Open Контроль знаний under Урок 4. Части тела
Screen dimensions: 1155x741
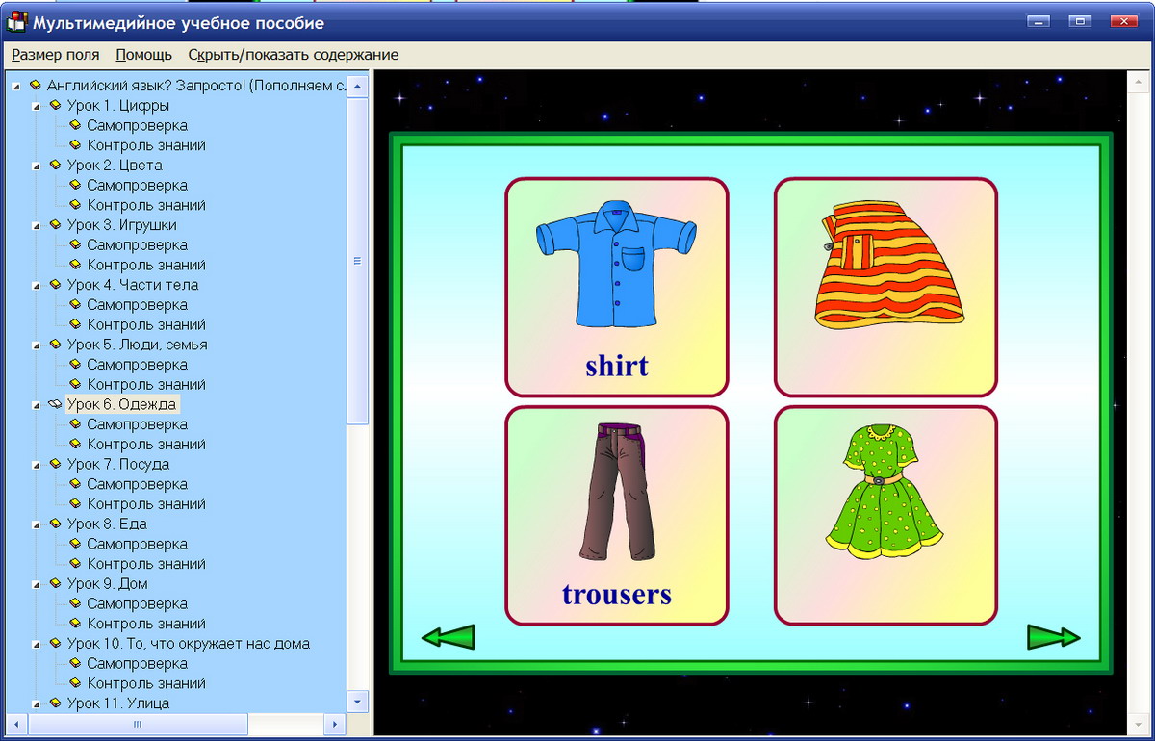[147, 324]
